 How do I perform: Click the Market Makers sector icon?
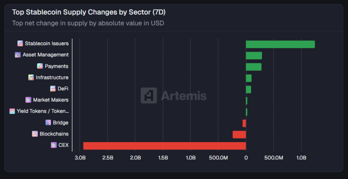click(28, 100)
